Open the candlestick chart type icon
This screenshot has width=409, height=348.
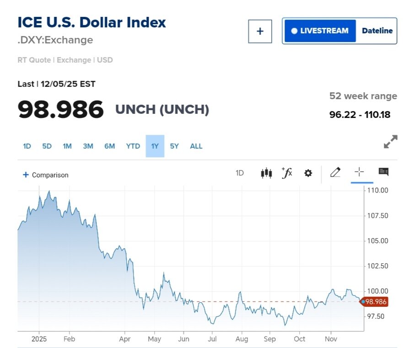(266, 173)
